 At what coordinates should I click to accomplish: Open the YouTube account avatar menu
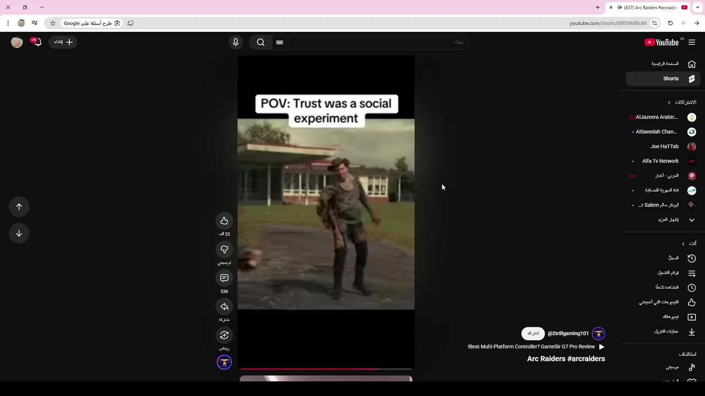pos(17,42)
